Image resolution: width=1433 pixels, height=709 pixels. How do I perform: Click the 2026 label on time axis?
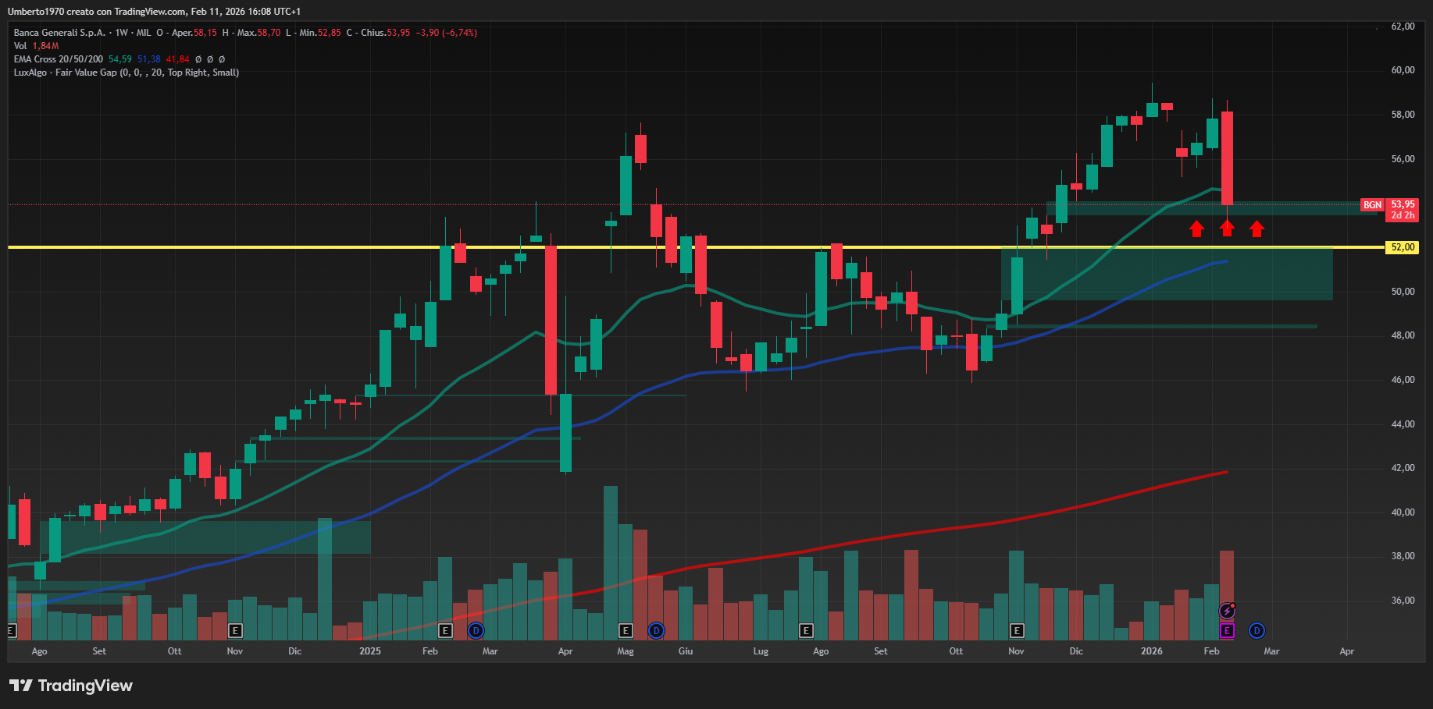click(x=1151, y=651)
